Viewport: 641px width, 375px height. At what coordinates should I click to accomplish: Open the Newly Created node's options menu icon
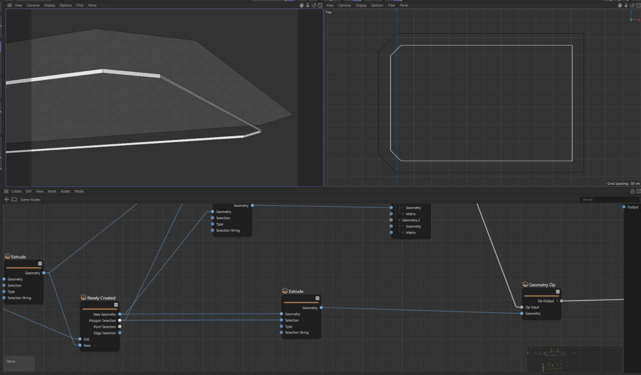coord(116,304)
